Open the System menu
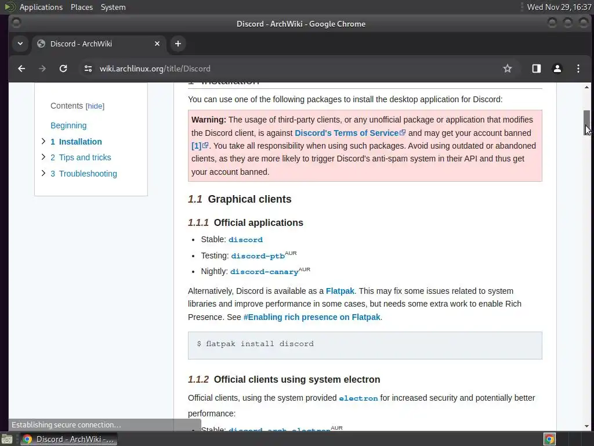 pyautogui.click(x=113, y=7)
